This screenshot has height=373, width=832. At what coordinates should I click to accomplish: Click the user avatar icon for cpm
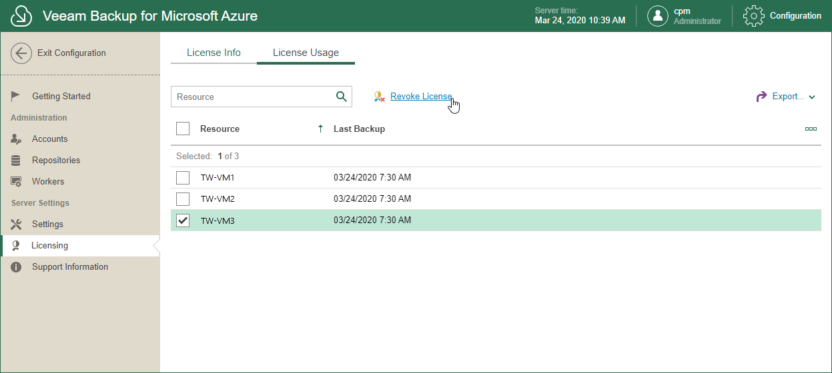tap(658, 16)
